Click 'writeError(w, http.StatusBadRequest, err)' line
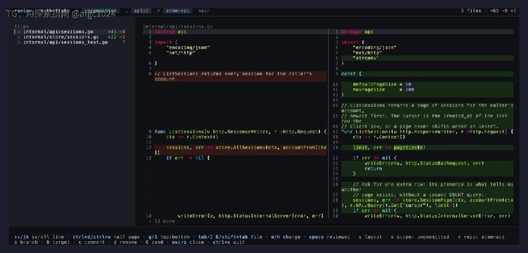528x253 pixels. [427, 163]
